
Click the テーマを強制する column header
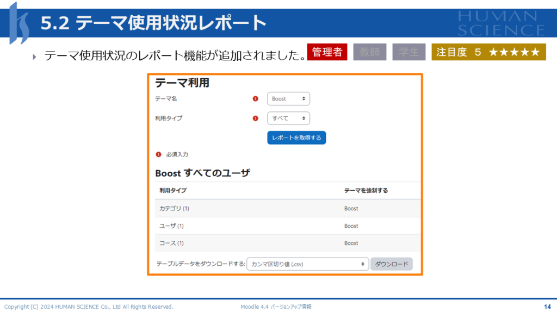pos(366,191)
